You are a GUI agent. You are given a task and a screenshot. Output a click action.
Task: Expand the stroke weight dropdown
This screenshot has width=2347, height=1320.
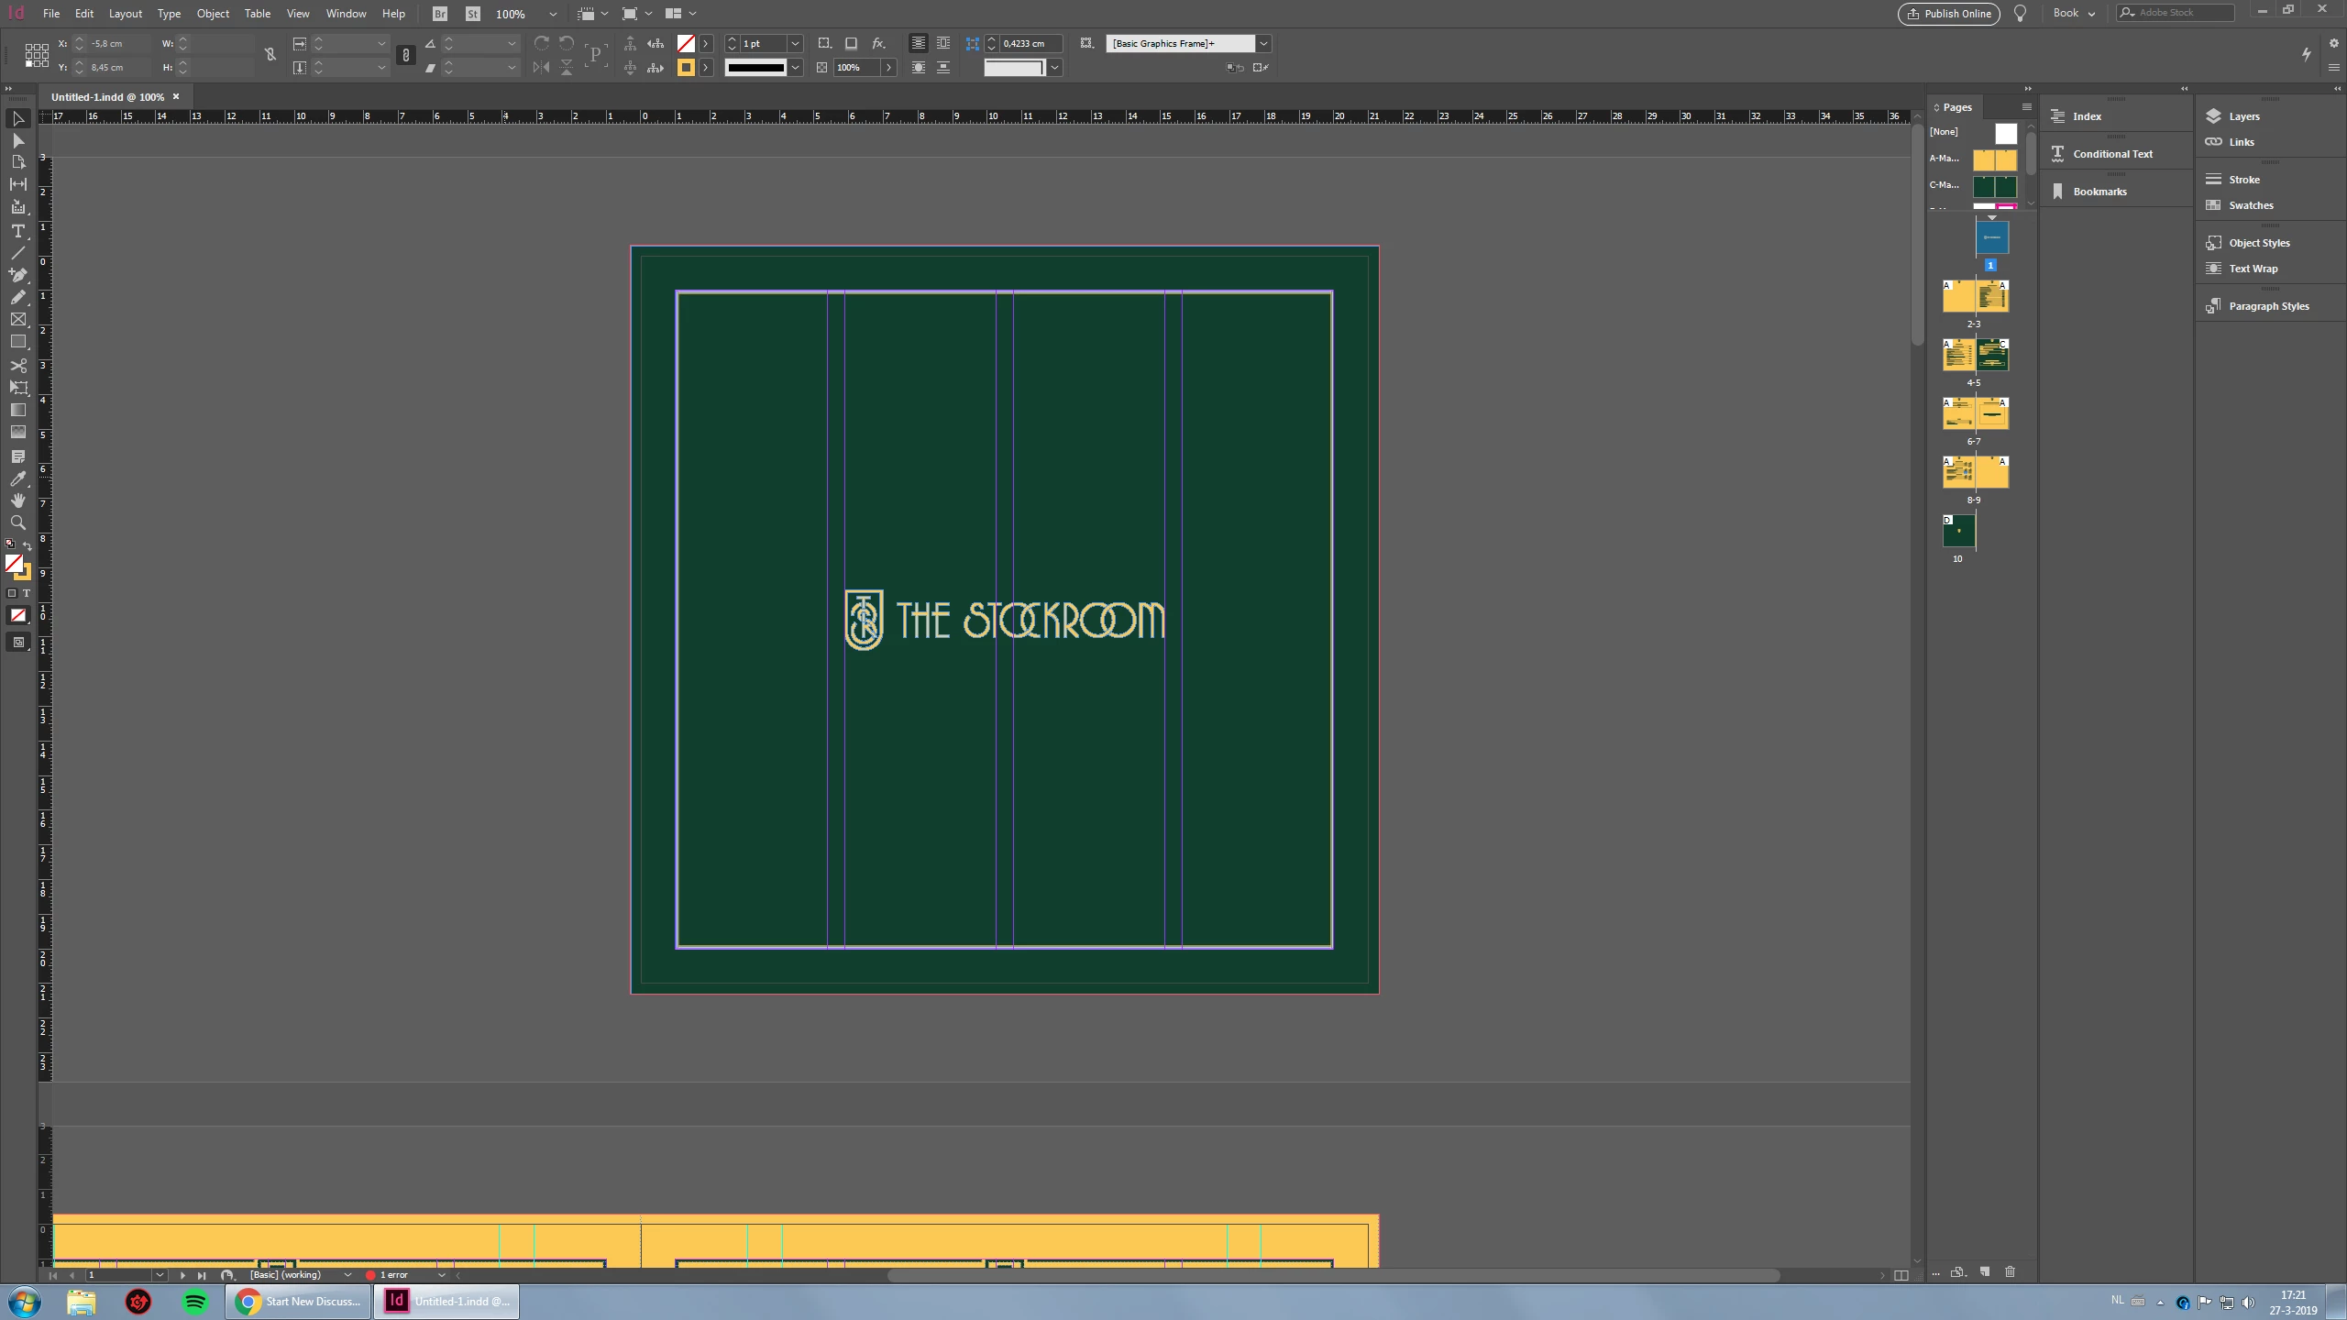tap(795, 43)
